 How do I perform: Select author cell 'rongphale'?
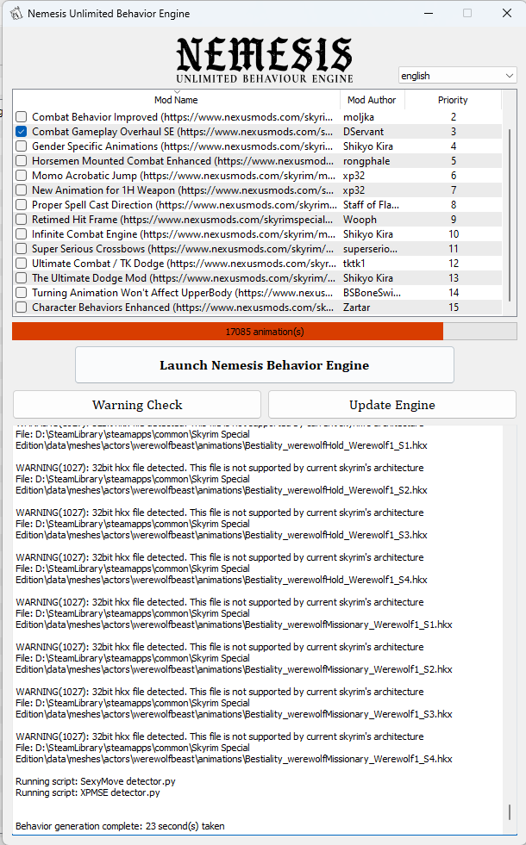pyautogui.click(x=366, y=160)
